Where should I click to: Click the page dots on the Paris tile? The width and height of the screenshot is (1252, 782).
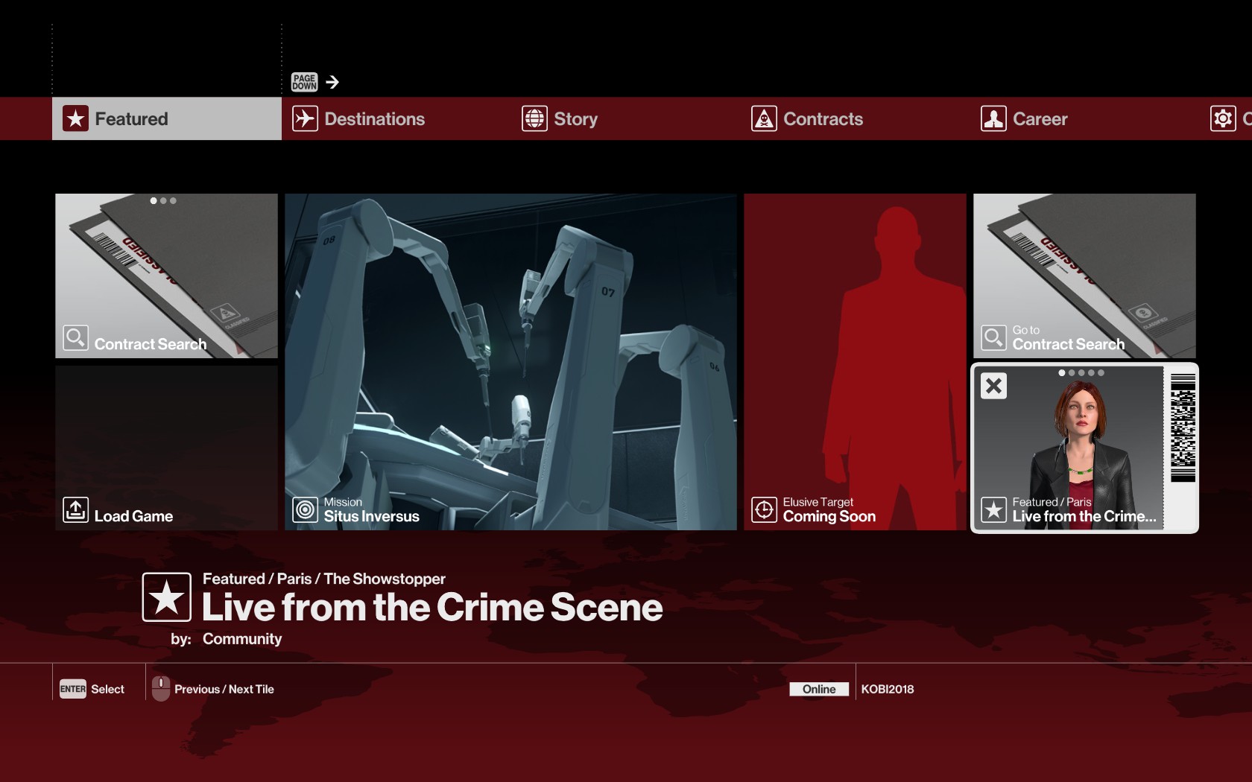click(1081, 373)
